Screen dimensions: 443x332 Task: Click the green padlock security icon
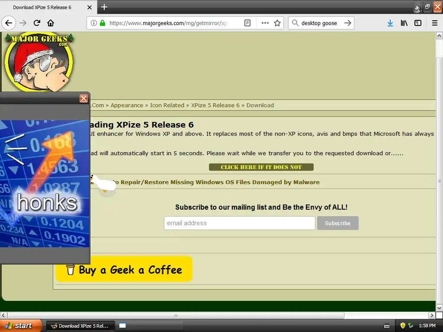103,23
